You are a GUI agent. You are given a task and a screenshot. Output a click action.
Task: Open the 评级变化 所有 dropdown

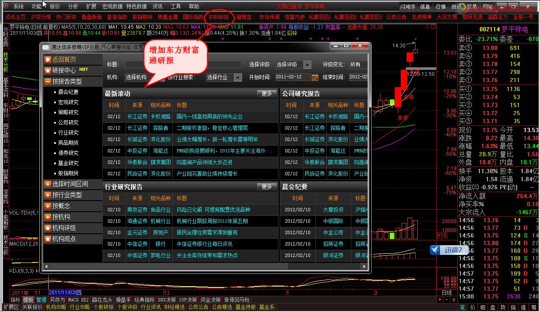(x=358, y=64)
